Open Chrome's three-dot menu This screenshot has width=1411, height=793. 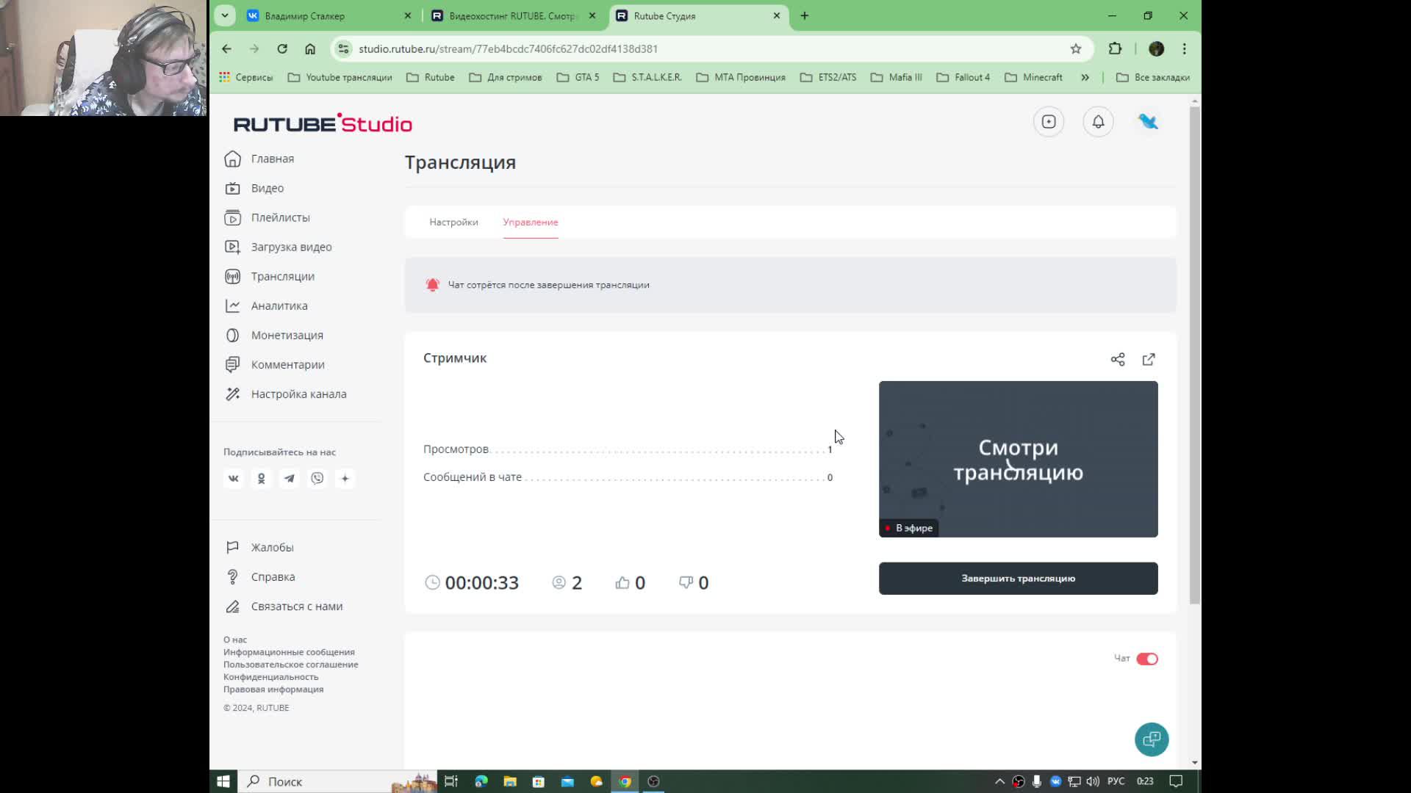pos(1184,48)
